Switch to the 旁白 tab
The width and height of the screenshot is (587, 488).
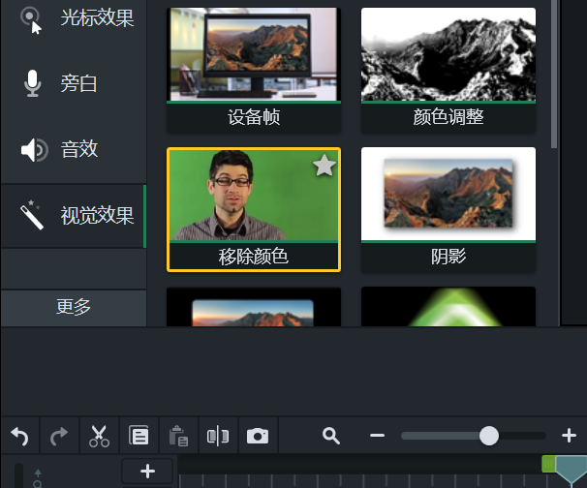point(74,84)
